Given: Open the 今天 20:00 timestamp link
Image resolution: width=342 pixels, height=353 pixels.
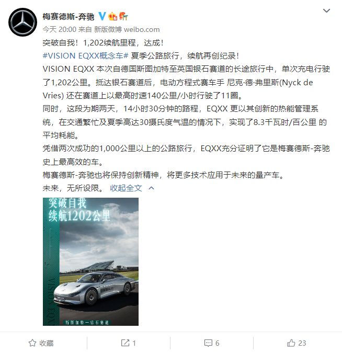Looking at the screenshot, I should point(60,29).
